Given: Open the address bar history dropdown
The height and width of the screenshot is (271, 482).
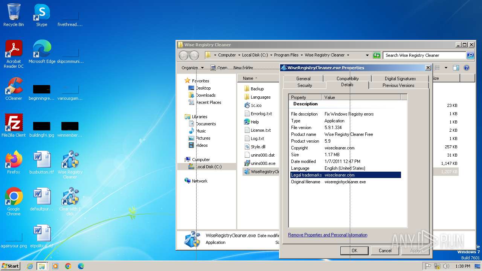Looking at the screenshot, I should coord(367,55).
